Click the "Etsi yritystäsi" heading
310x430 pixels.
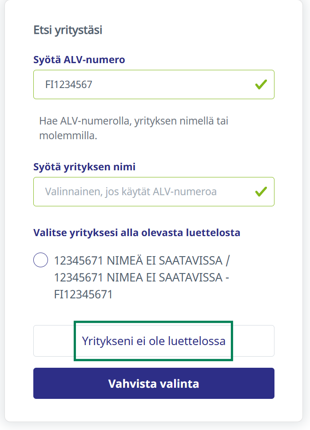tap(68, 30)
